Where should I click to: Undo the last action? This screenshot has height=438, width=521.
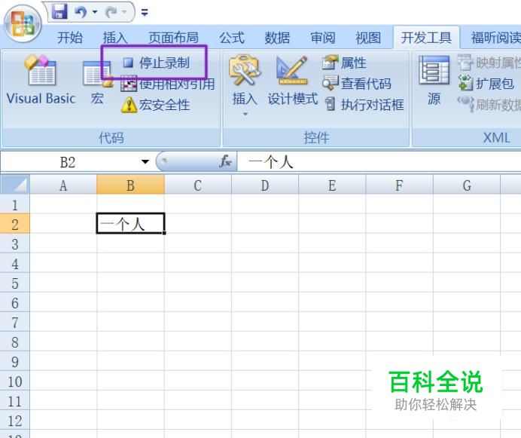tap(81, 12)
